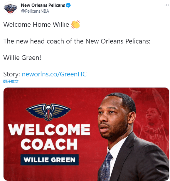Click the New Orleans Pelicans profile avatar
Image resolution: width=170 pixels, height=181 pixels.
(10, 8)
